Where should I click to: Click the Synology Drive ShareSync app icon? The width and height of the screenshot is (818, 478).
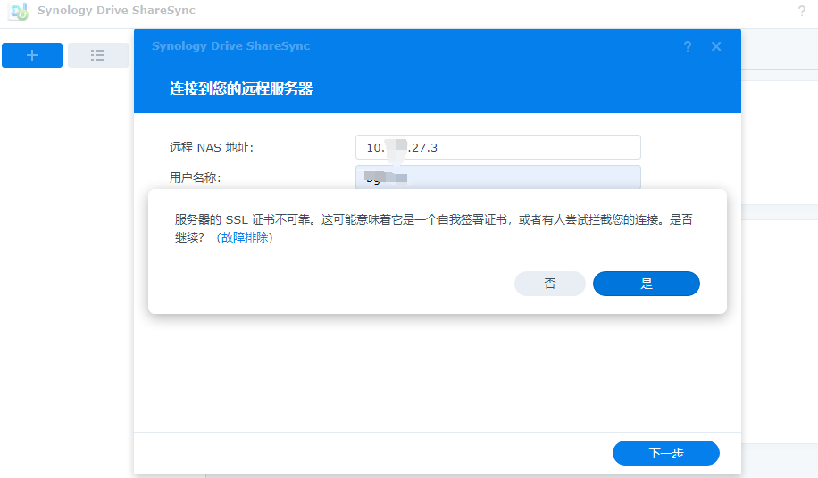pos(19,11)
